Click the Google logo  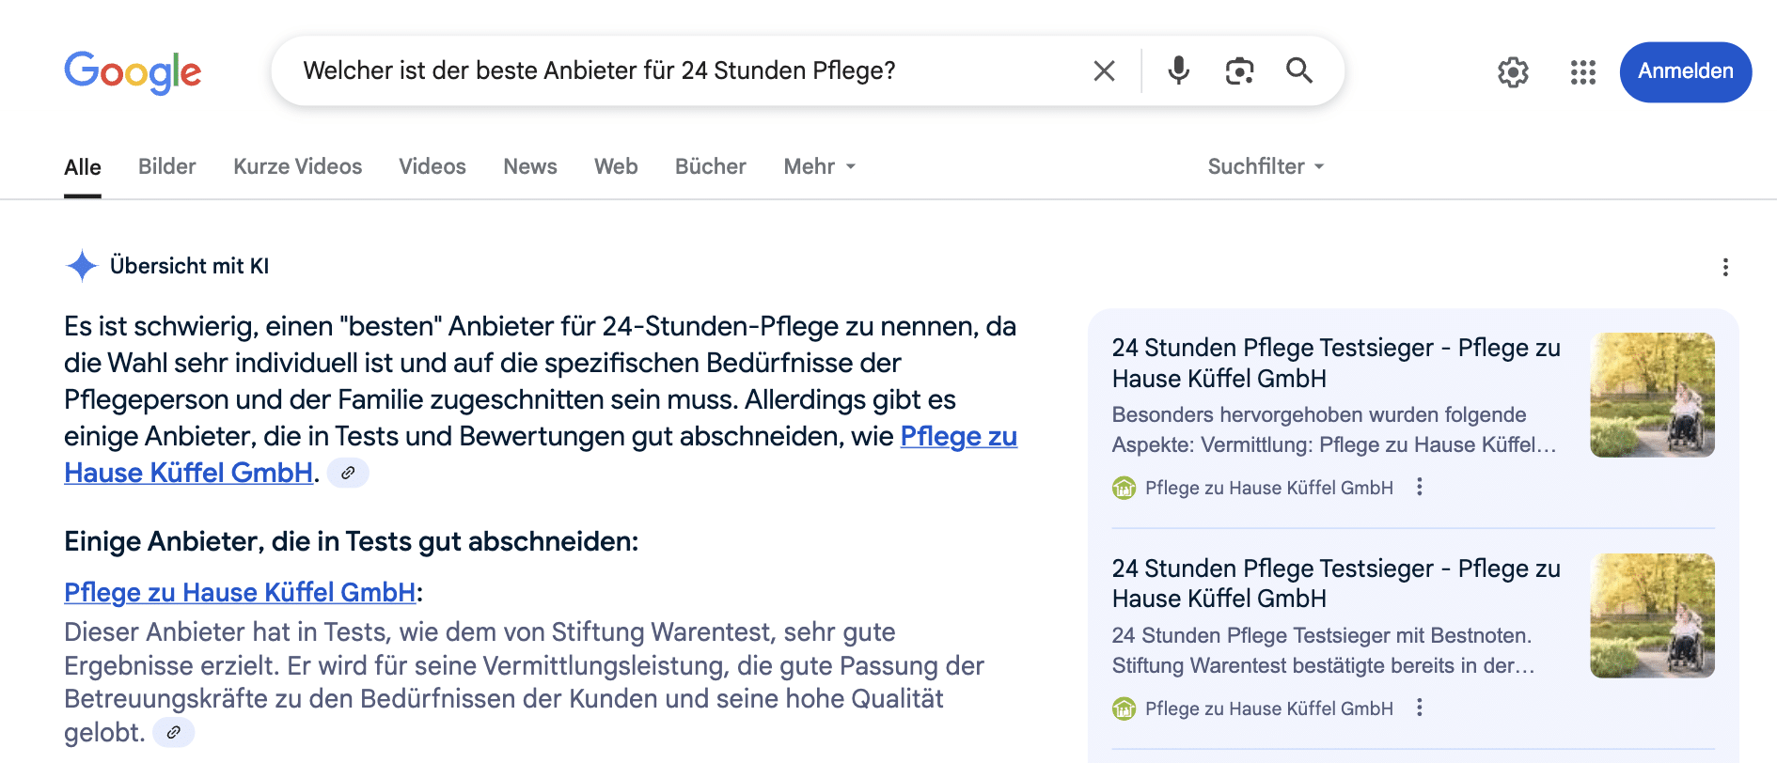point(133,72)
